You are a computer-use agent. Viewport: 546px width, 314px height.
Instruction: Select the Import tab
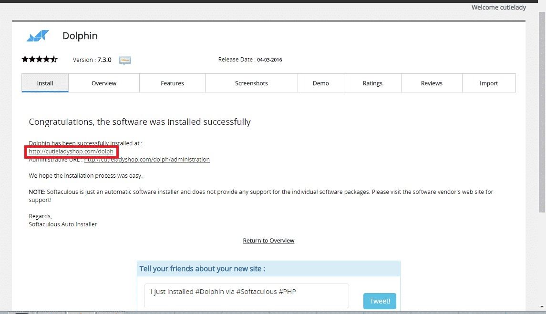[x=489, y=83]
